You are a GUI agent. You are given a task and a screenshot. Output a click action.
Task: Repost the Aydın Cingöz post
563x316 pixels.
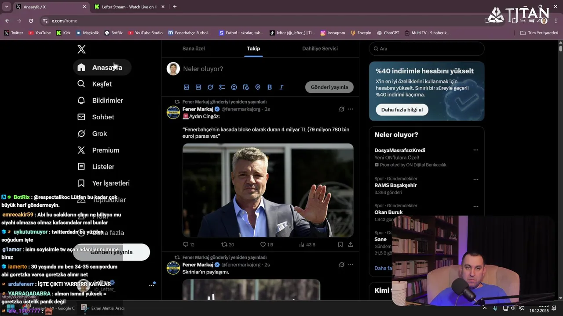(227, 244)
